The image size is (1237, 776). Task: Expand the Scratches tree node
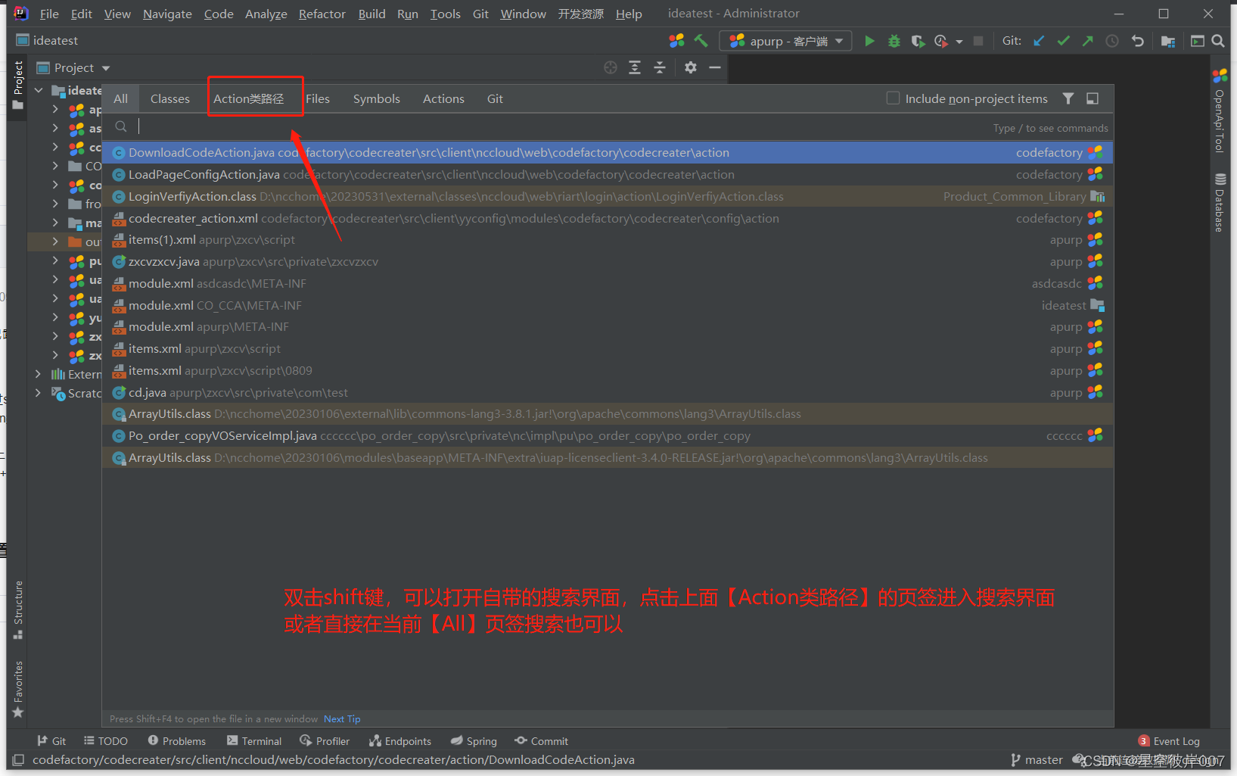38,393
